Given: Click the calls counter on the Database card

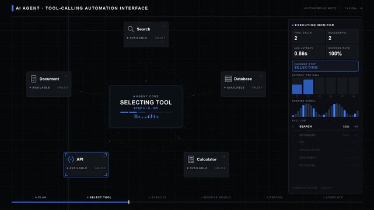Looking at the screenshot, I should tap(257, 87).
